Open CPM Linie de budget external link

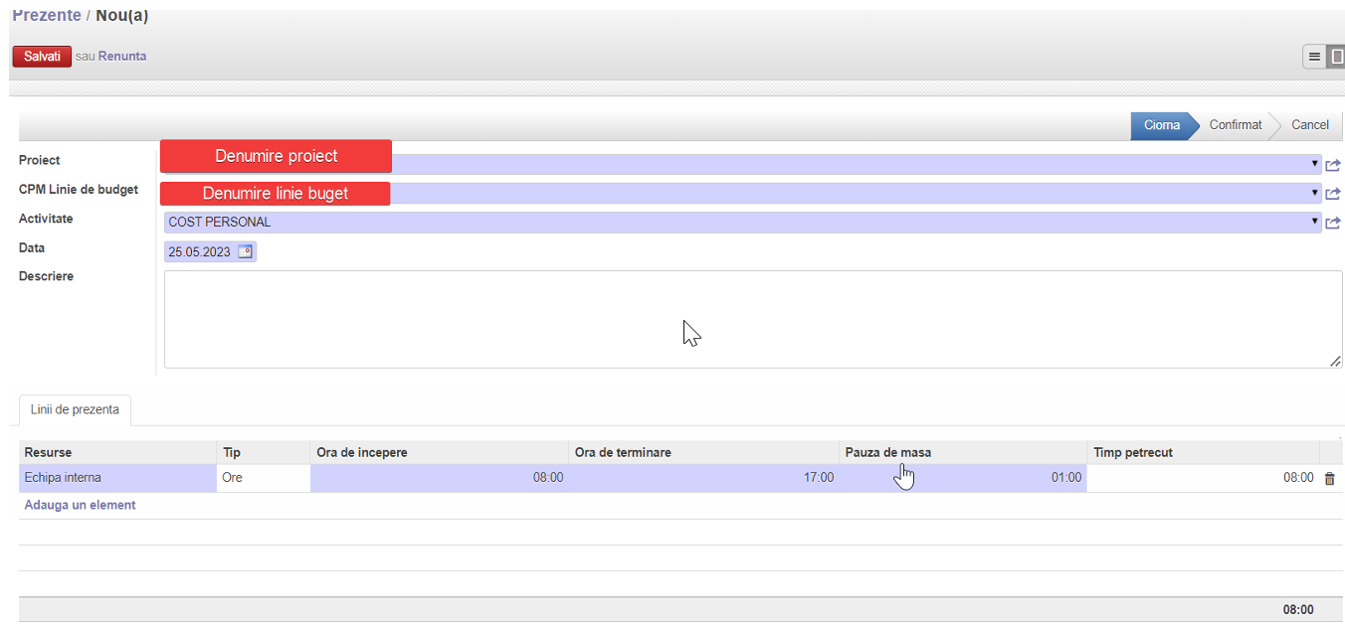point(1333,194)
